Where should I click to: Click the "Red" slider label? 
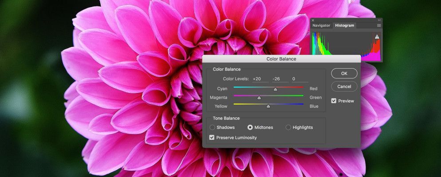[313, 88]
